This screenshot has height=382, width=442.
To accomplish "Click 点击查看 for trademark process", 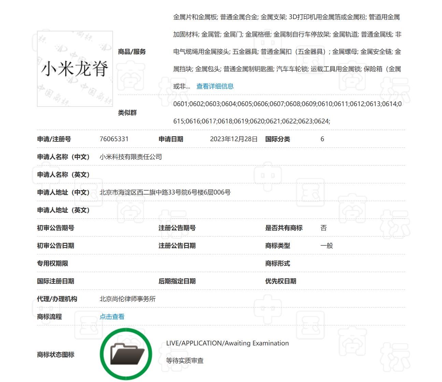I will [112, 317].
